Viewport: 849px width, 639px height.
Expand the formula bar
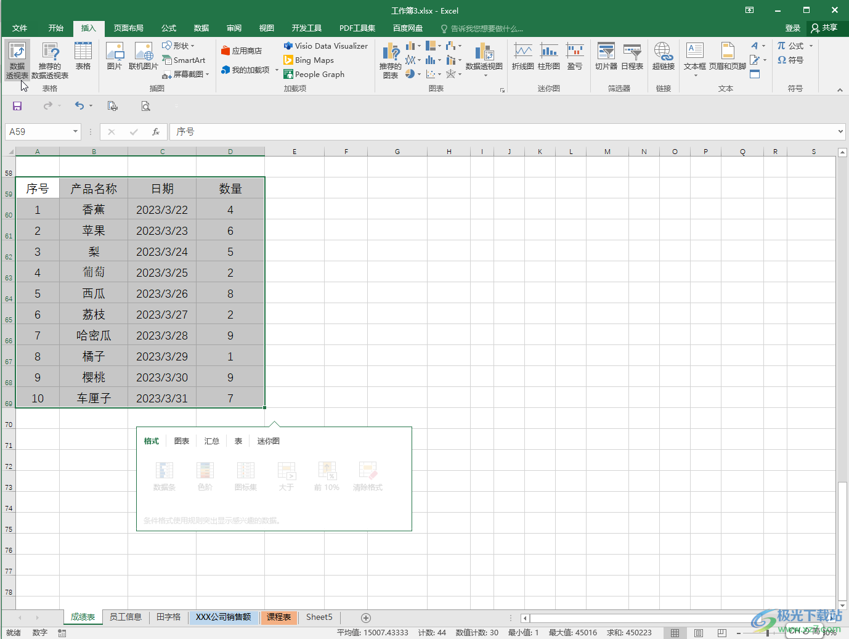(840, 132)
